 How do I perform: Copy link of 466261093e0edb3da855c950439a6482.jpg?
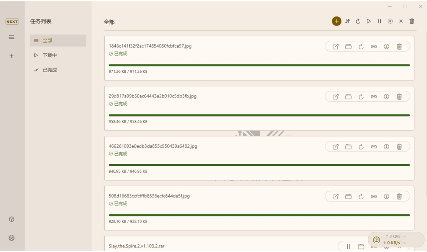pos(374,147)
